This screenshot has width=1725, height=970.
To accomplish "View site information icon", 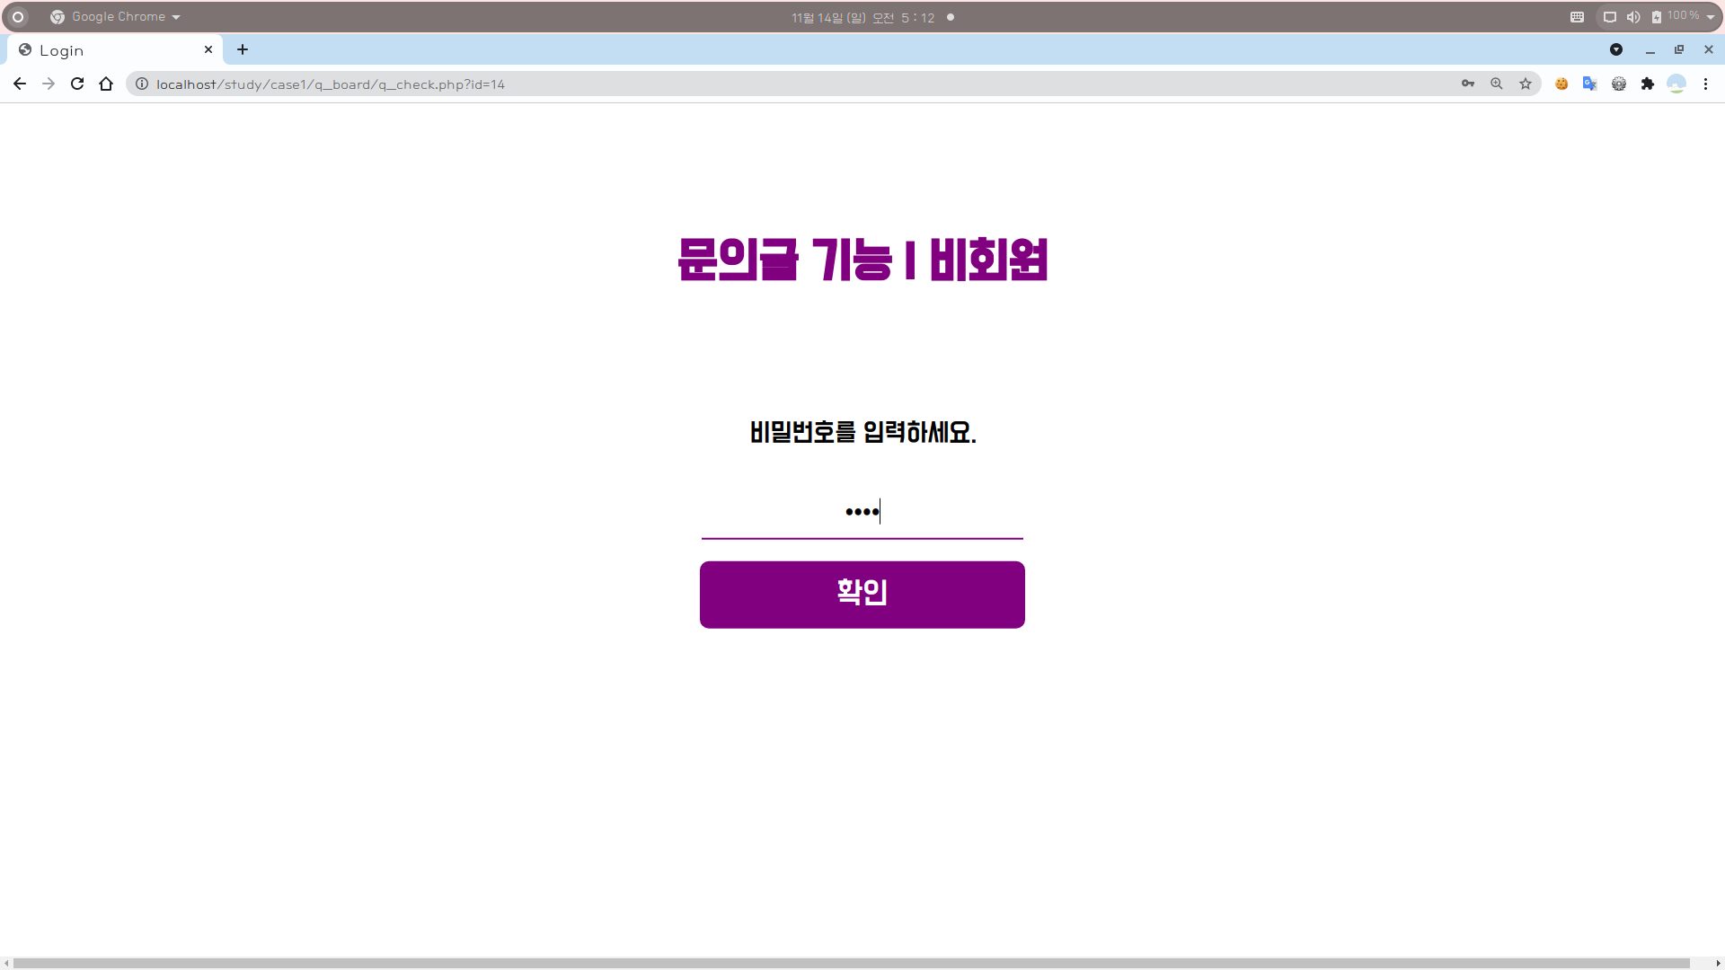I will [142, 84].
